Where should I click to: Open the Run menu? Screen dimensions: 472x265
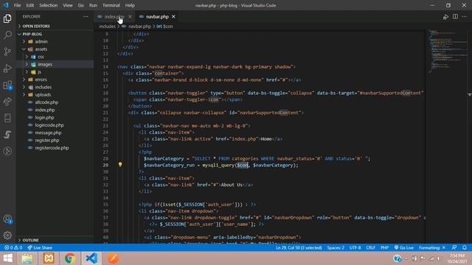(x=93, y=5)
